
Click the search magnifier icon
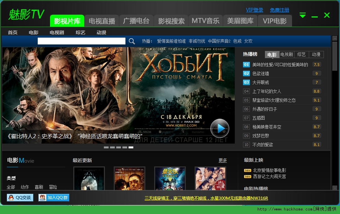132,41
